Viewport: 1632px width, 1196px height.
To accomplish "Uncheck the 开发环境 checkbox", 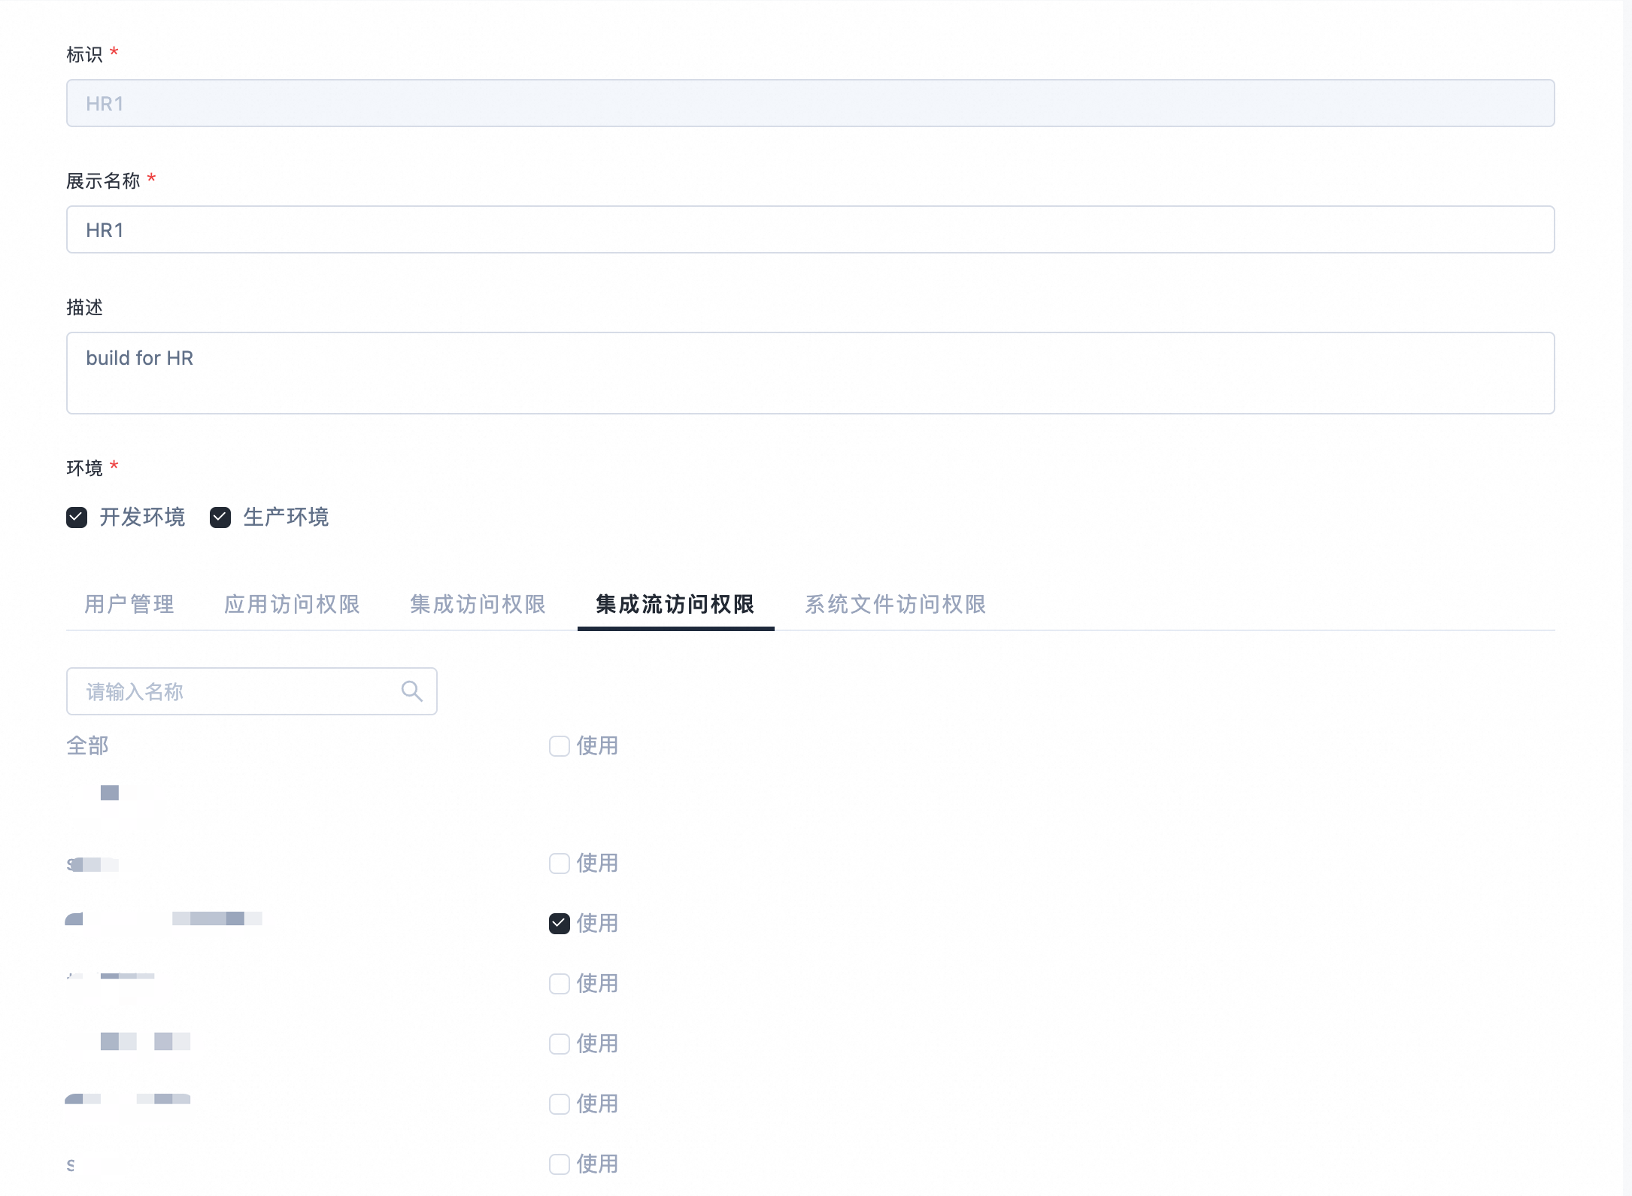I will pyautogui.click(x=77, y=518).
